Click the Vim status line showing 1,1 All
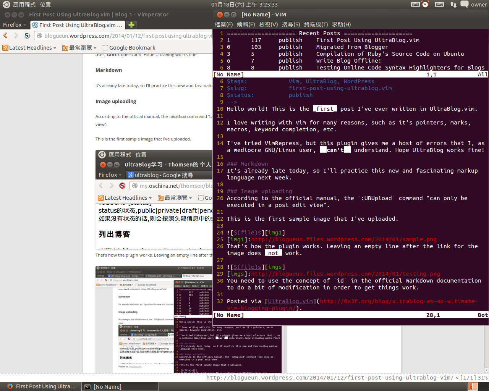489x391 pixels. pos(351,74)
